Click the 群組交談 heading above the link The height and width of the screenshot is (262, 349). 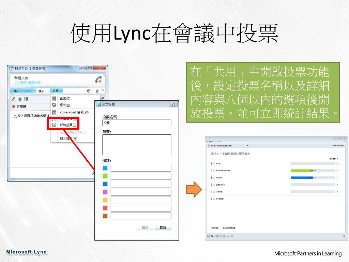[21, 78]
